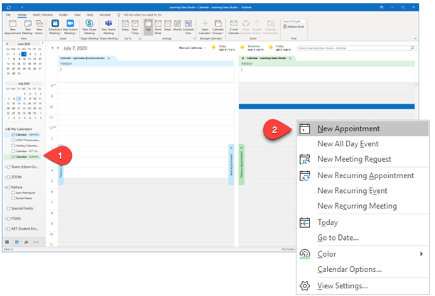Switch to Month view
This screenshot has height=296, width=435.
tap(178, 26)
